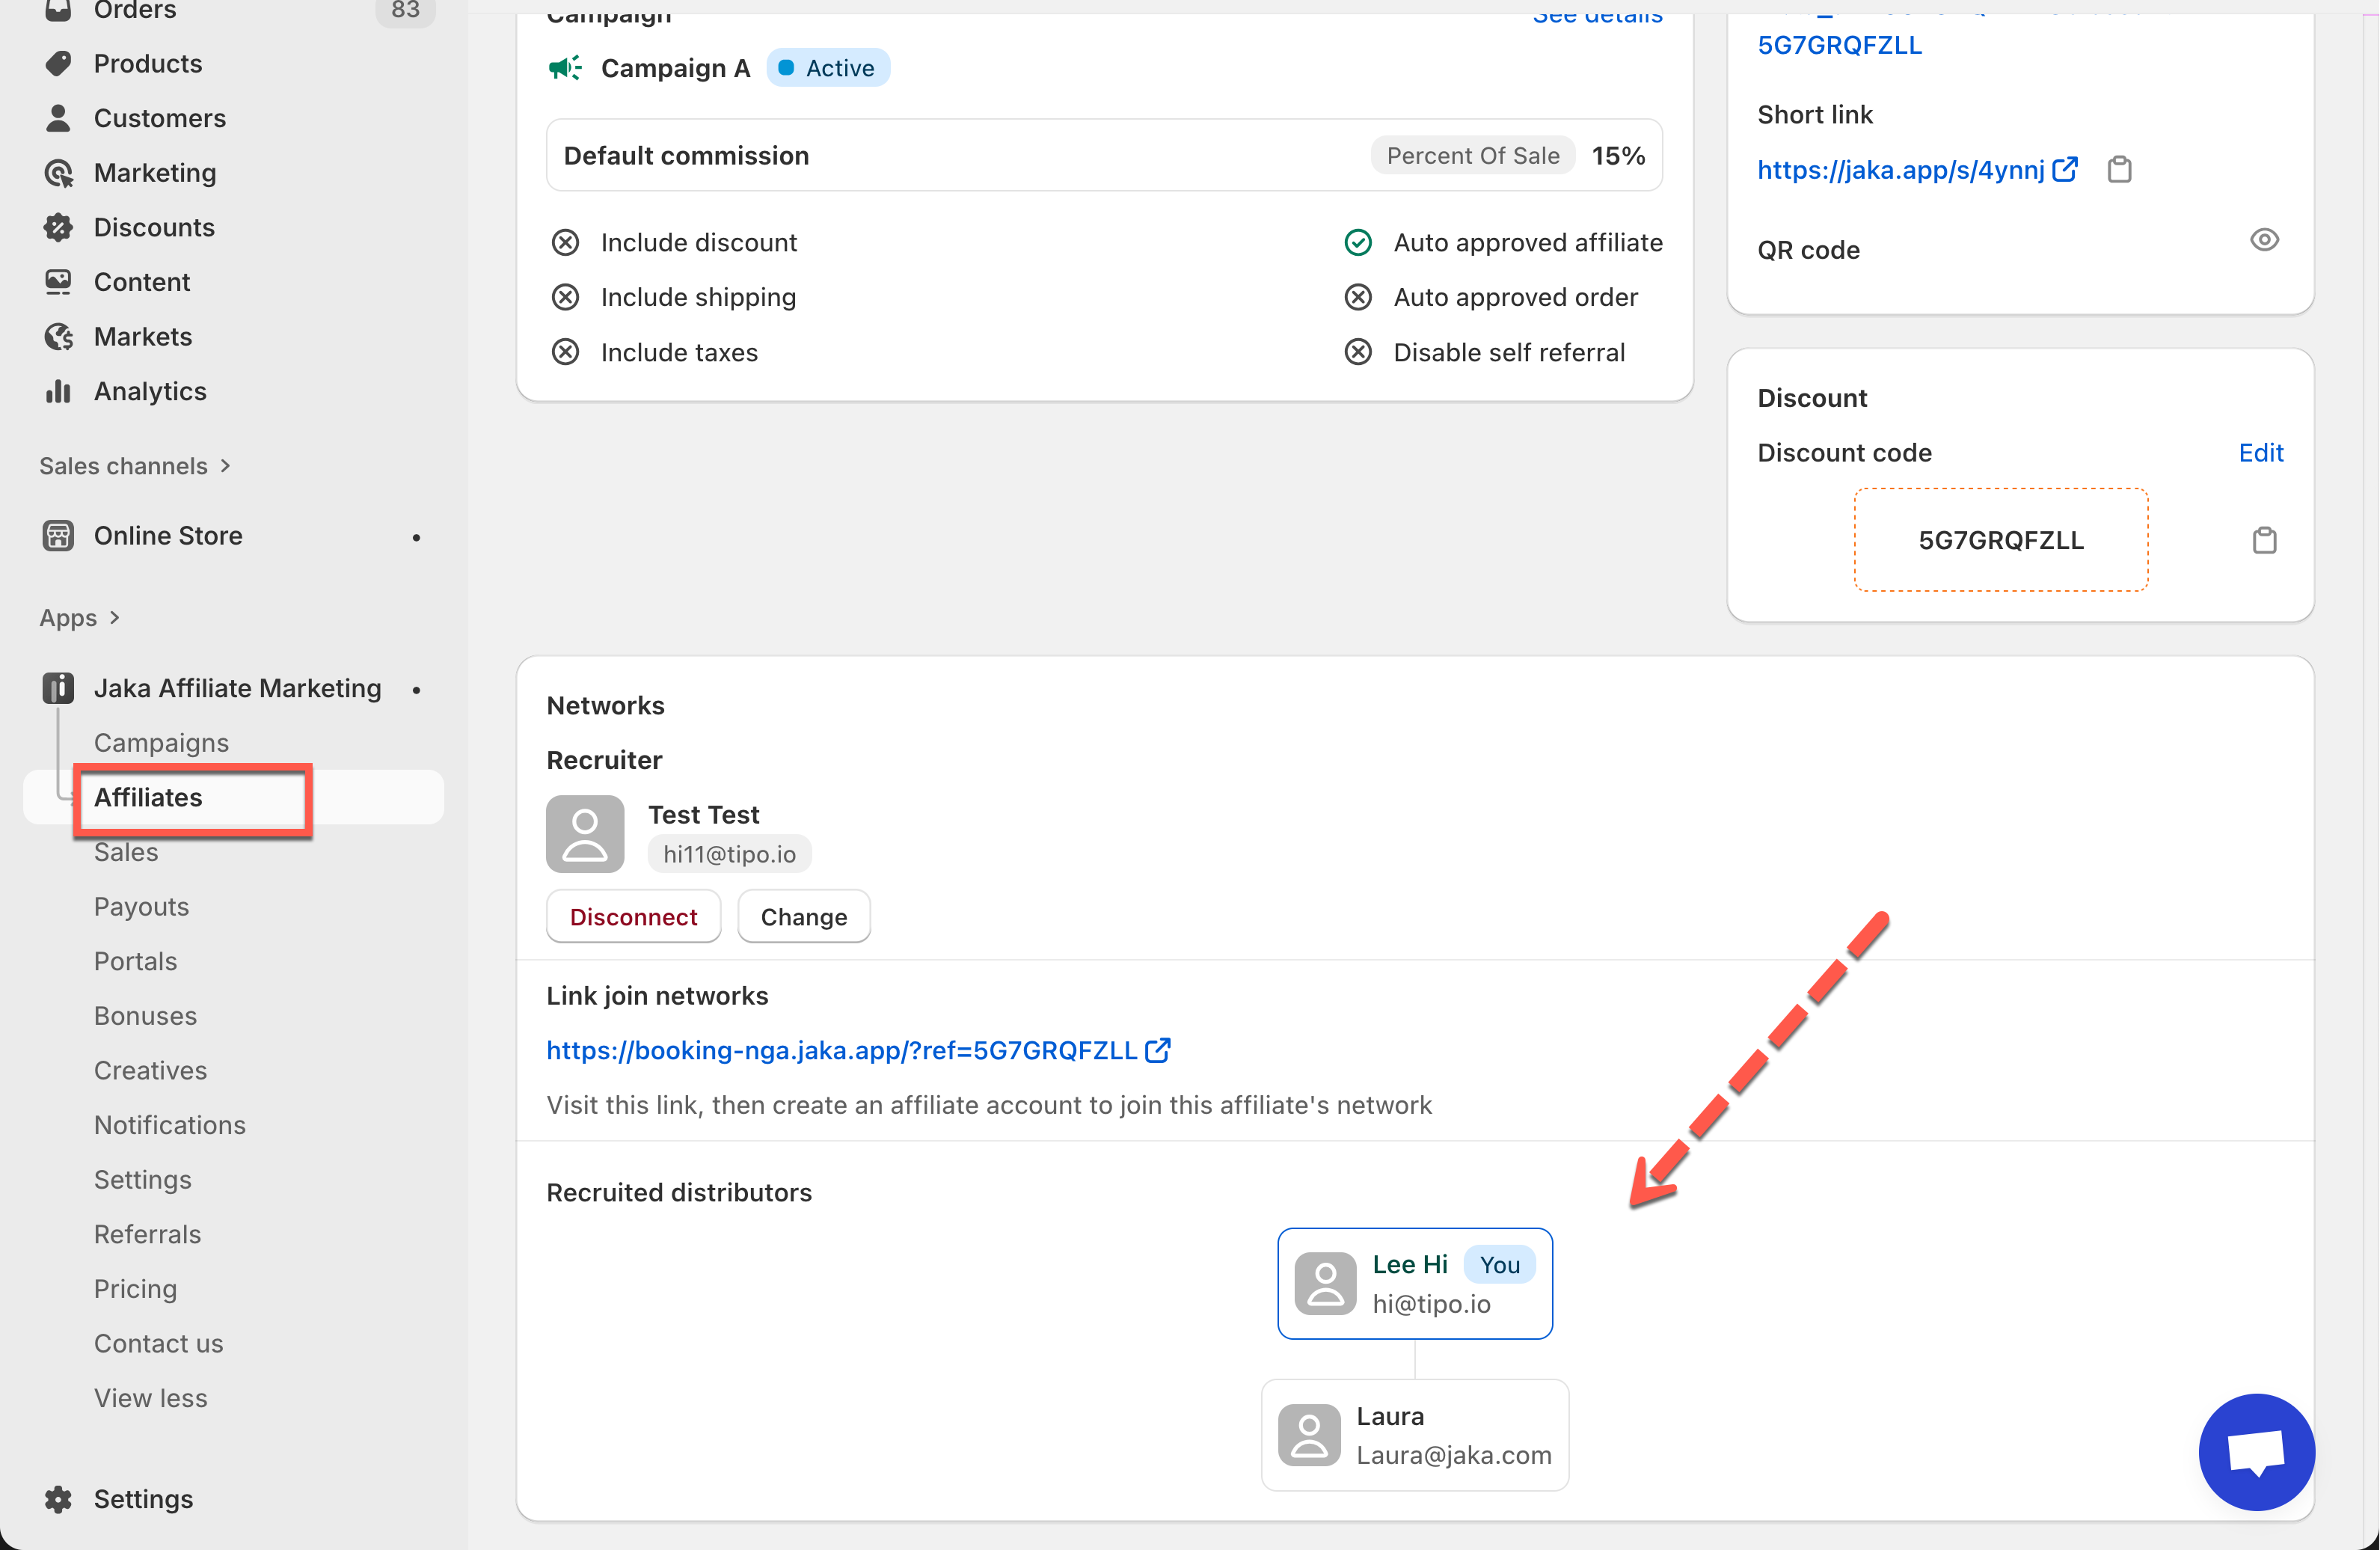Screen dimensions: 2380x1550
Task: Click Laura's avatar in distributors tree
Action: pos(1309,1435)
